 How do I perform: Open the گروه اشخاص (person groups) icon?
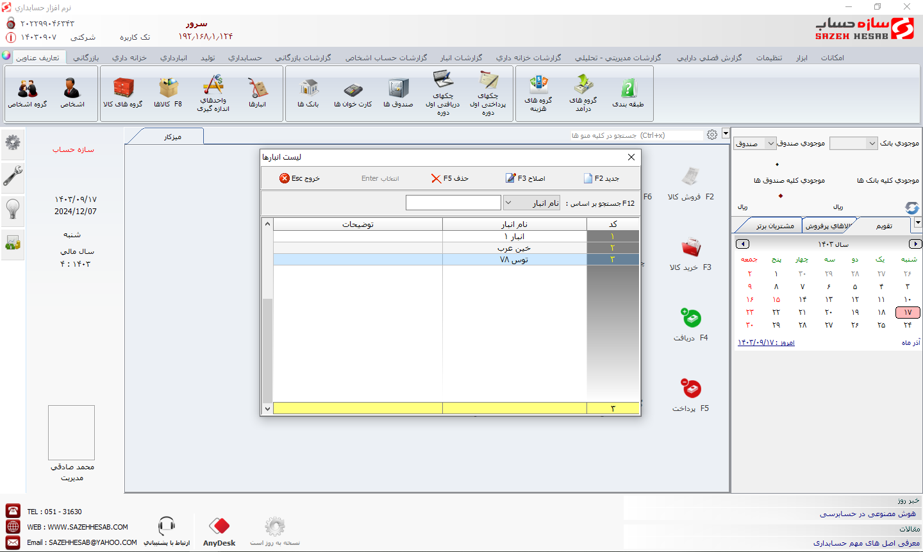[28, 93]
